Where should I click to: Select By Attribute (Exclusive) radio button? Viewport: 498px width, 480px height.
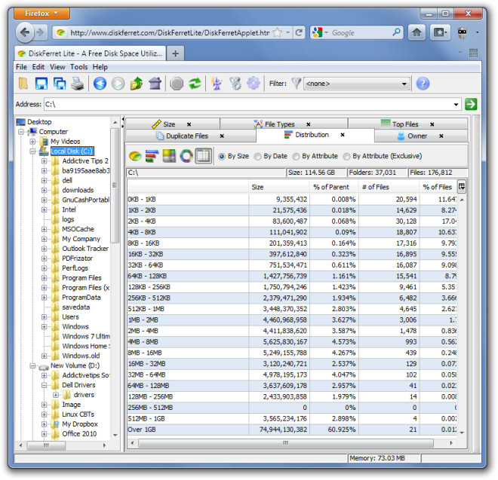pos(347,157)
